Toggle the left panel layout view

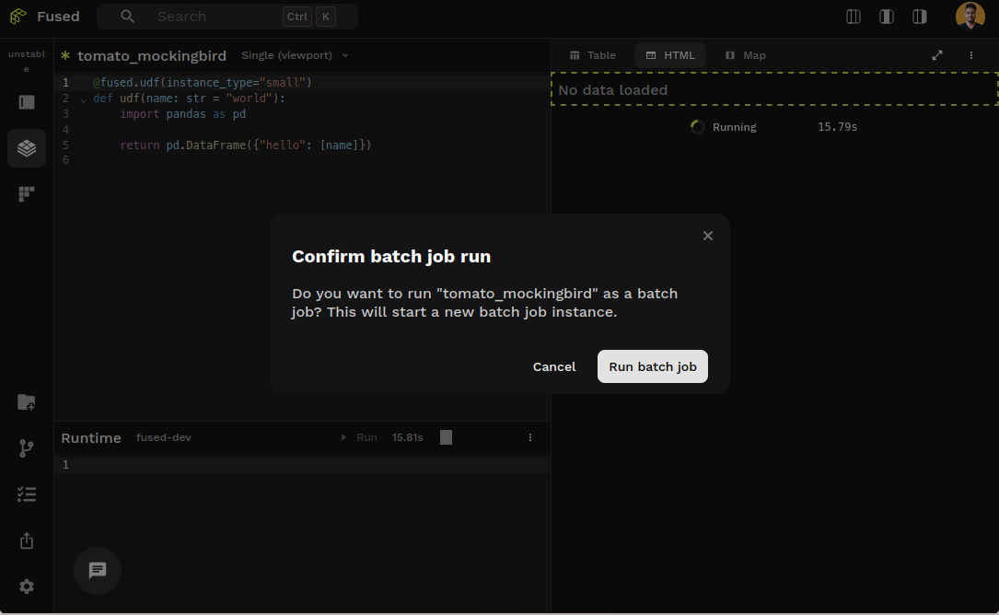click(853, 16)
